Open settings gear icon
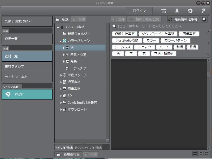This screenshot has height=159, width=212. click(190, 11)
